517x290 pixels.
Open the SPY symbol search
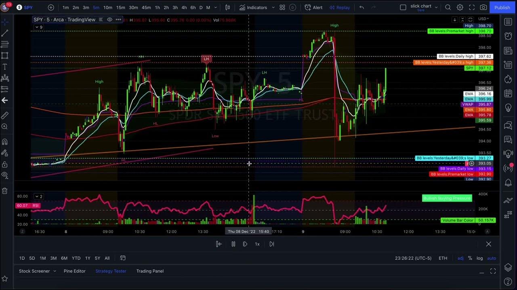click(x=25, y=7)
